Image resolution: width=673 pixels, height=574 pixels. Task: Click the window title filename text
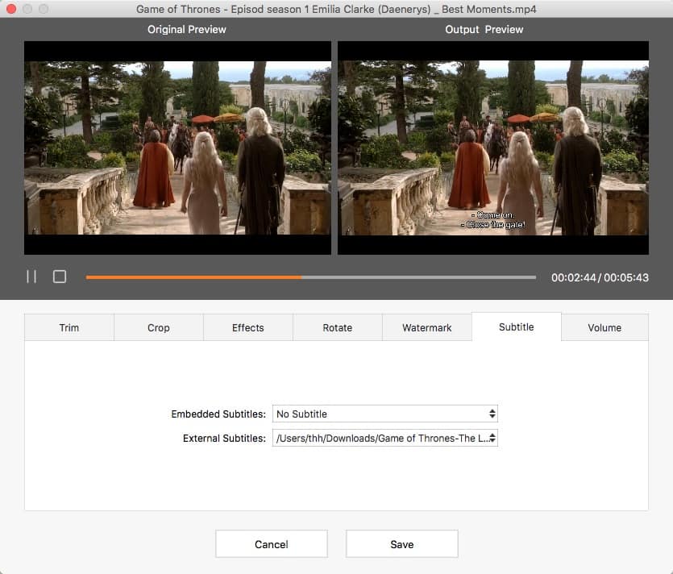click(x=336, y=9)
